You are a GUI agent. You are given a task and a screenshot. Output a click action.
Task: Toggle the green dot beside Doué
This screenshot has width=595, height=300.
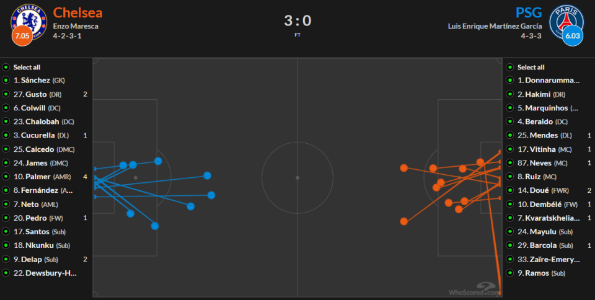click(x=510, y=190)
